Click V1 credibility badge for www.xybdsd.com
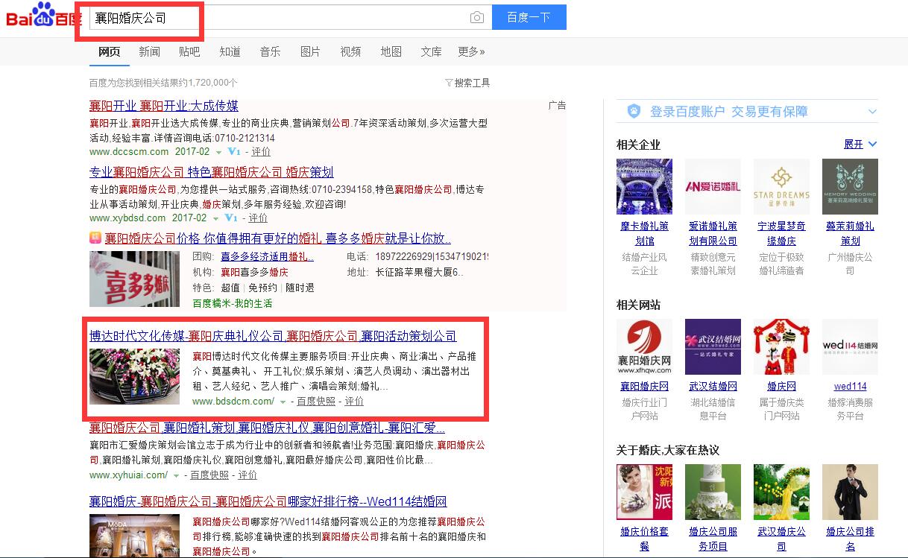 pos(230,218)
